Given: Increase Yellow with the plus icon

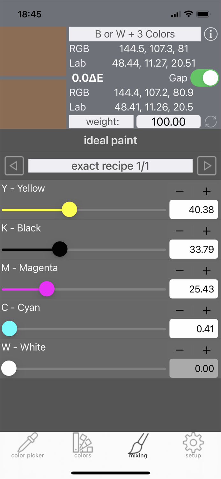Looking at the screenshot, I should coord(206,191).
